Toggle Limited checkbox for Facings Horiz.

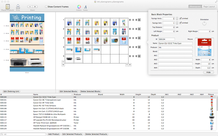click(x=181, y=19)
